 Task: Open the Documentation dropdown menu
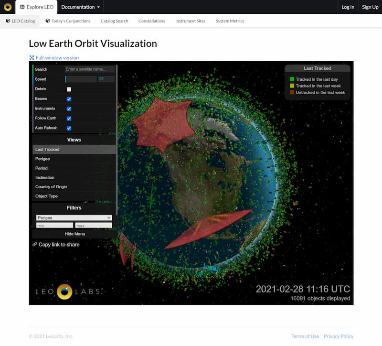pos(80,7)
